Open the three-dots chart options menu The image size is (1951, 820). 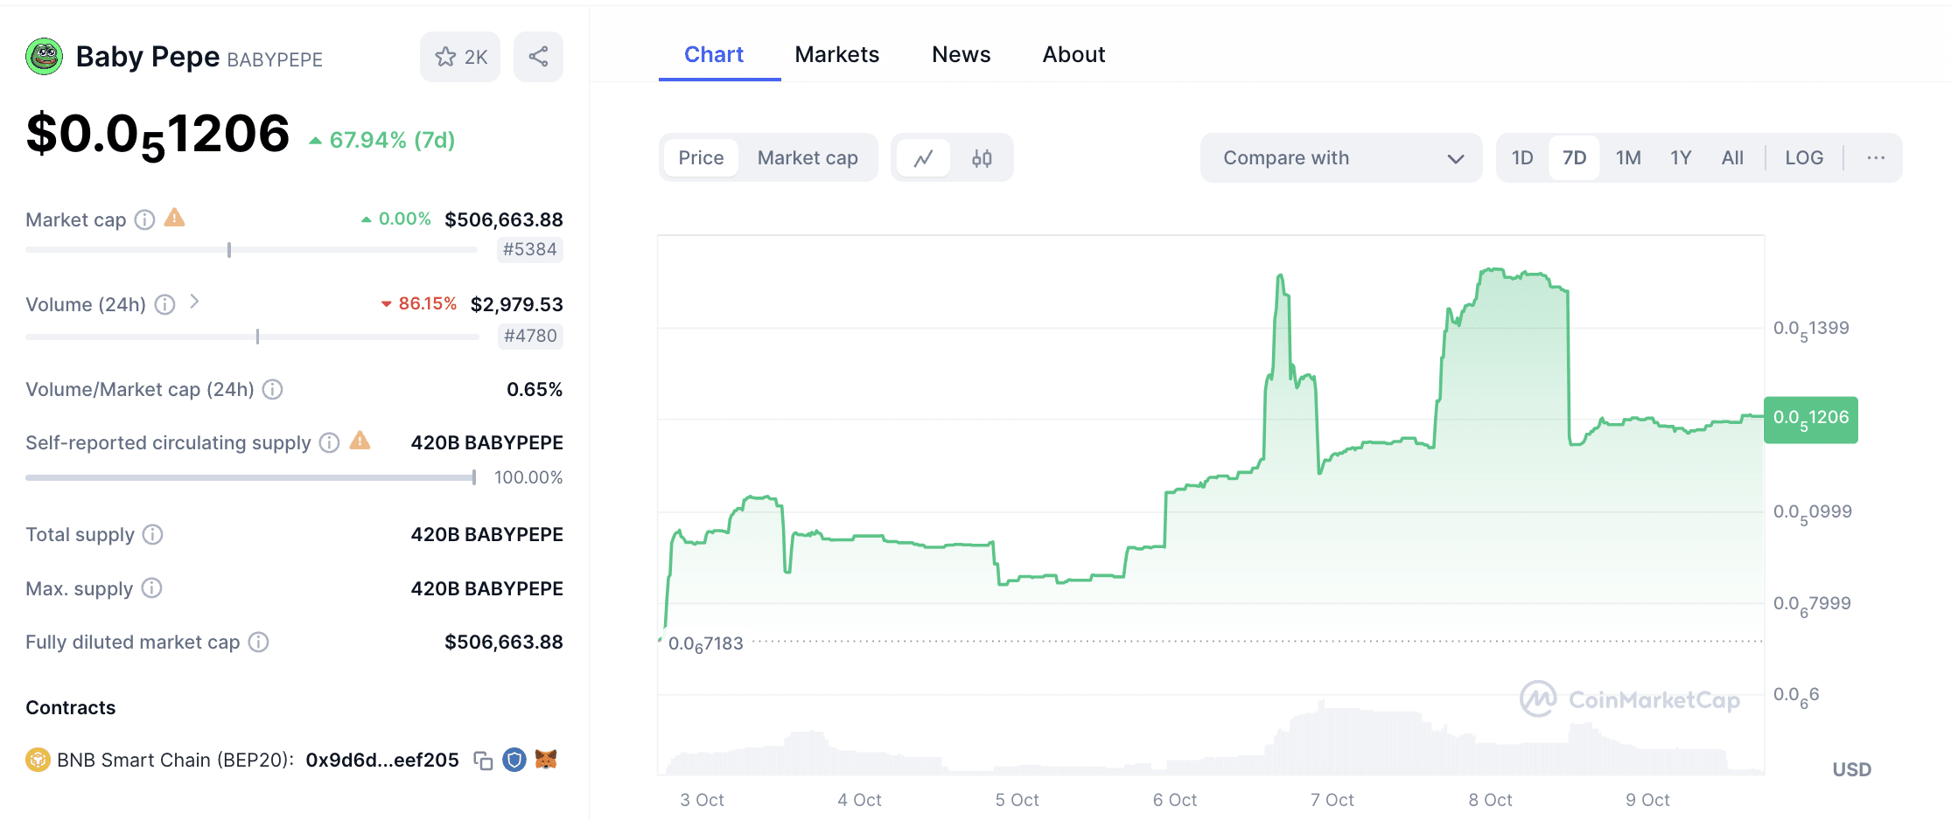pyautogui.click(x=1875, y=158)
